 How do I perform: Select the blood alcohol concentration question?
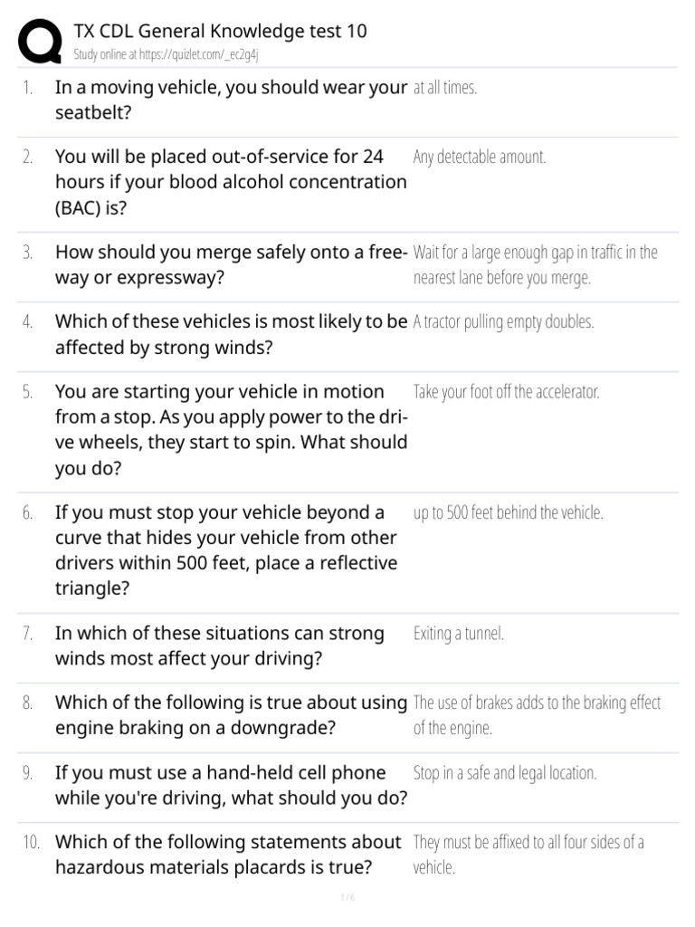[x=231, y=182]
